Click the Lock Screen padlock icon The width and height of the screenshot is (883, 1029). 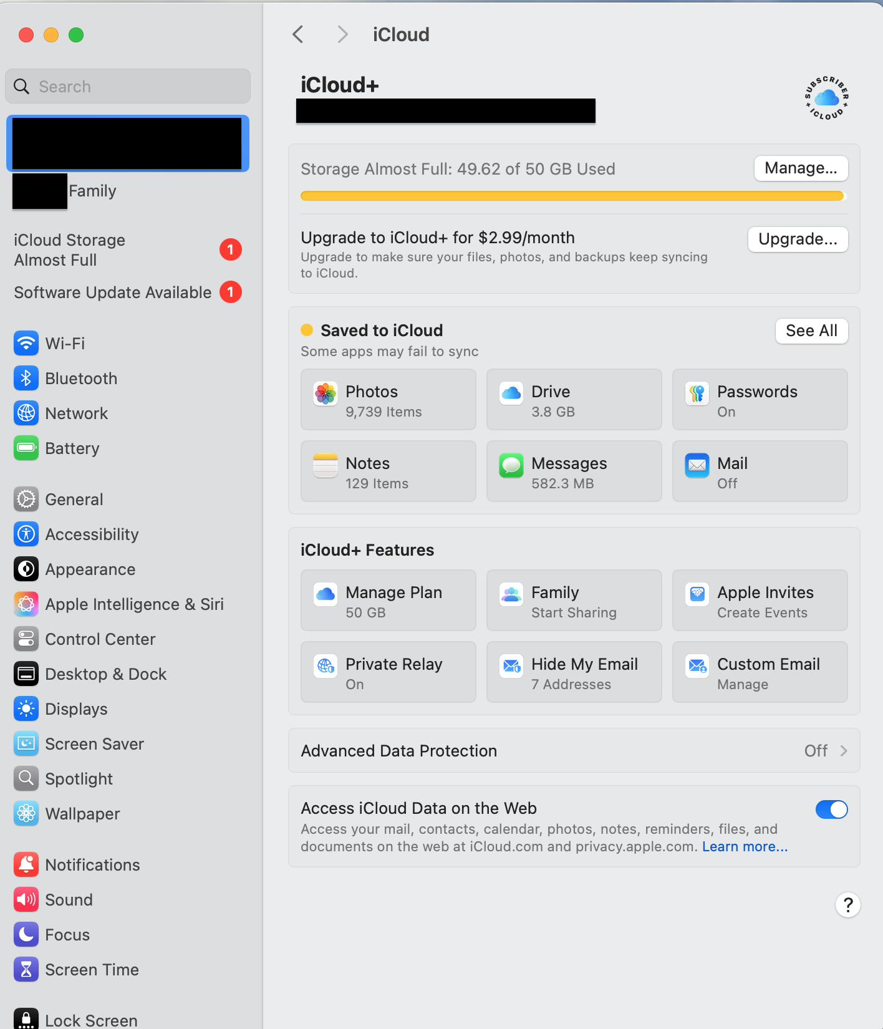click(x=26, y=1018)
